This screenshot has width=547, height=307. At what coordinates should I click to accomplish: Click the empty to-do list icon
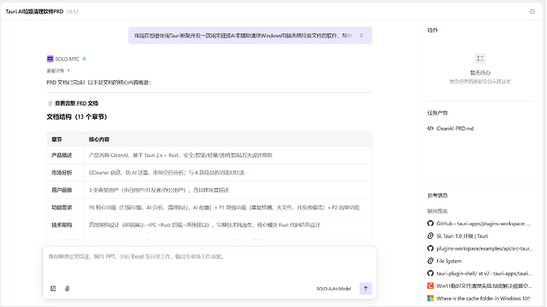(480, 59)
